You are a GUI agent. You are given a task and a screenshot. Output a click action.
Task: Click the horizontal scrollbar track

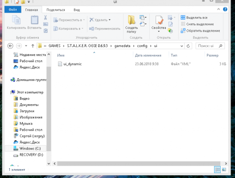(139, 163)
